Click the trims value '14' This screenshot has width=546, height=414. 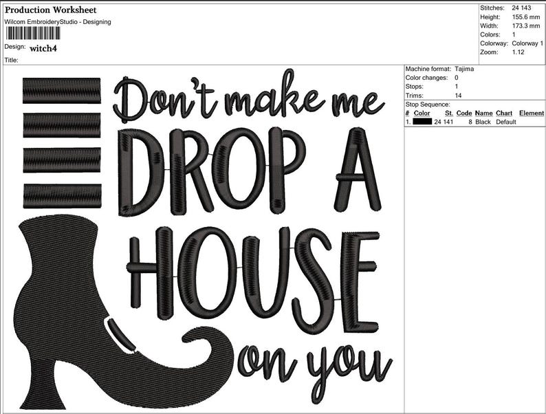[458, 96]
